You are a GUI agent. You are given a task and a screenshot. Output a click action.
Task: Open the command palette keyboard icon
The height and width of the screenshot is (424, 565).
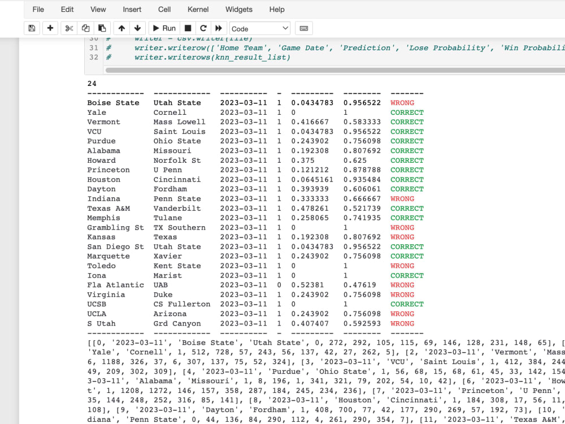pyautogui.click(x=303, y=28)
